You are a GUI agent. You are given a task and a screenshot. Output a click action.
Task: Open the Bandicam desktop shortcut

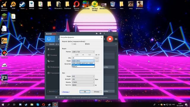(x=4, y=54)
